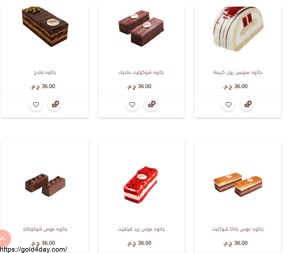Image resolution: width=285 pixels, height=253 pixels.
Task: Add جاتوه فادج to the basket
Action: (54, 104)
